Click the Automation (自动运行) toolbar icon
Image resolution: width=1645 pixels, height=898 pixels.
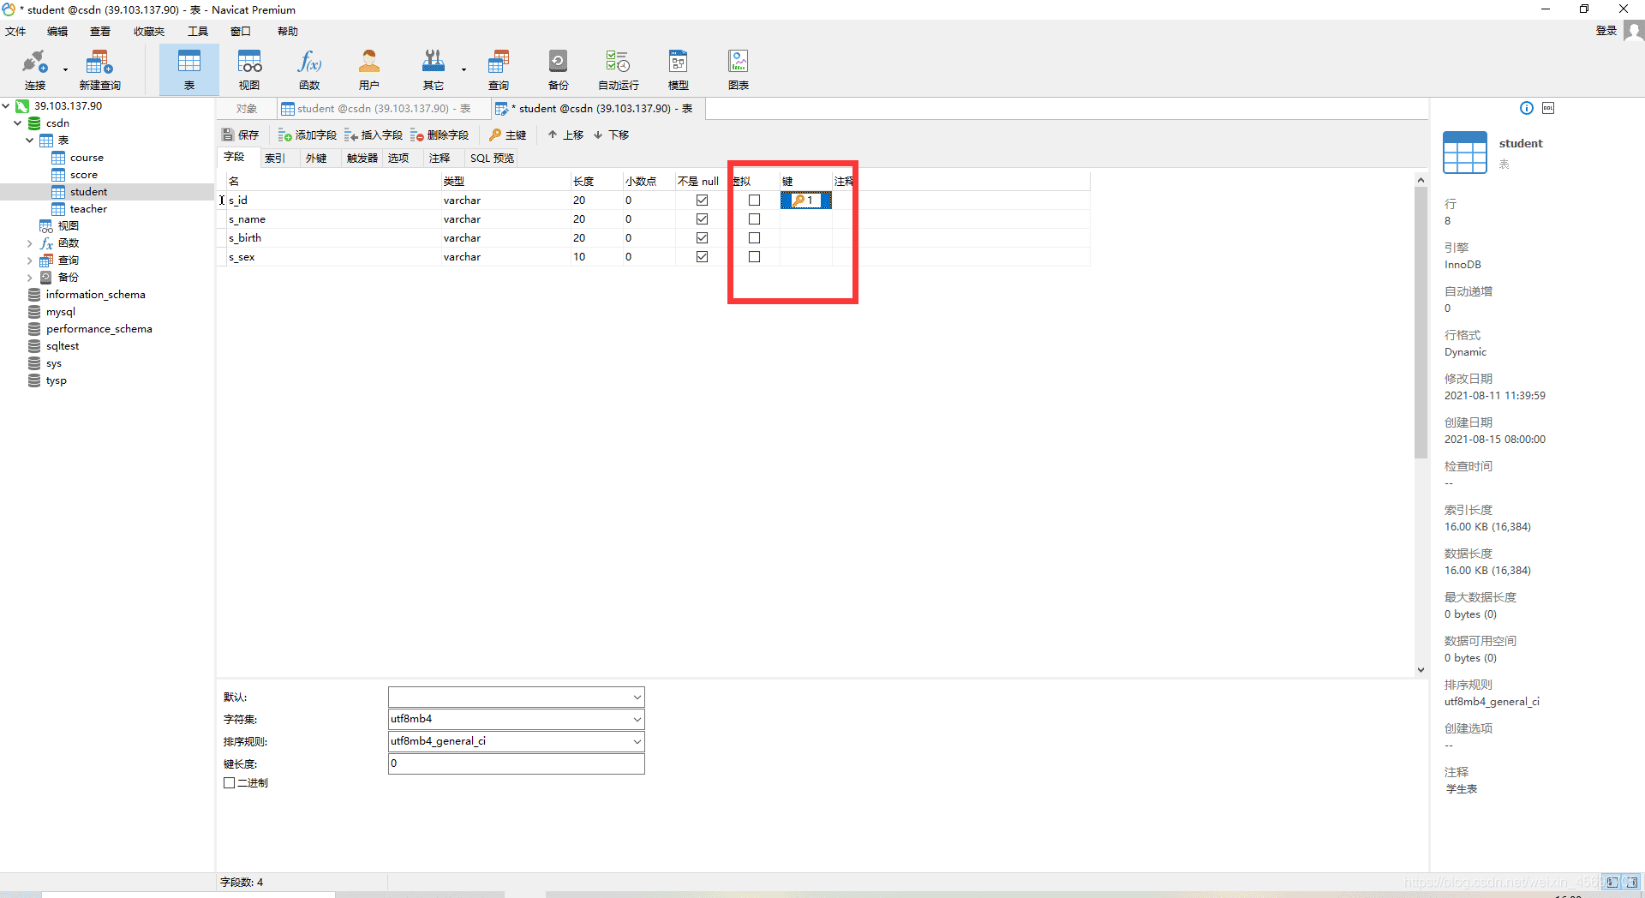[618, 69]
